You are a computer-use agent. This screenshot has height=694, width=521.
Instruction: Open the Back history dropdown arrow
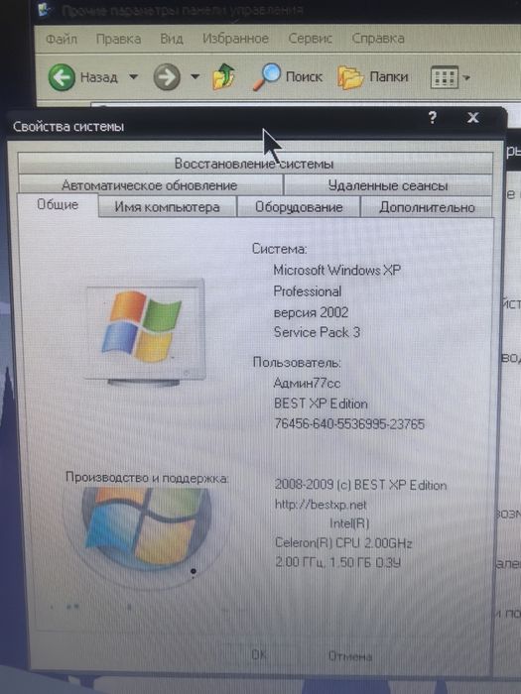coord(133,77)
